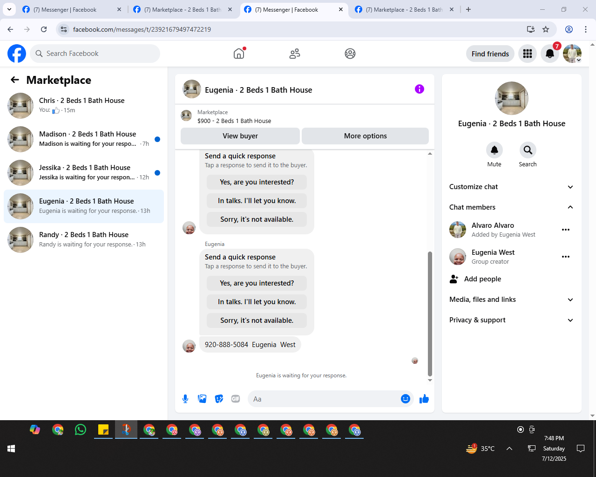Screen dimensions: 596x477
Task: Open the Facebook menu grid icon
Action: [528, 54]
